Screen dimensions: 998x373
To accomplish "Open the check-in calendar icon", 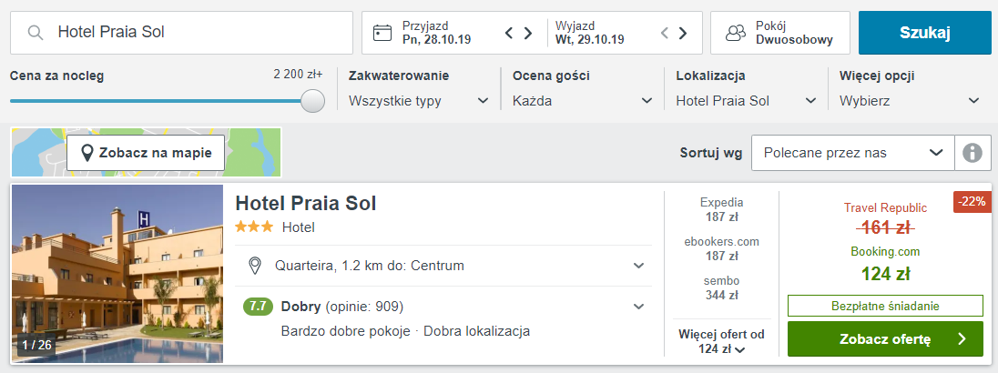I will [382, 33].
